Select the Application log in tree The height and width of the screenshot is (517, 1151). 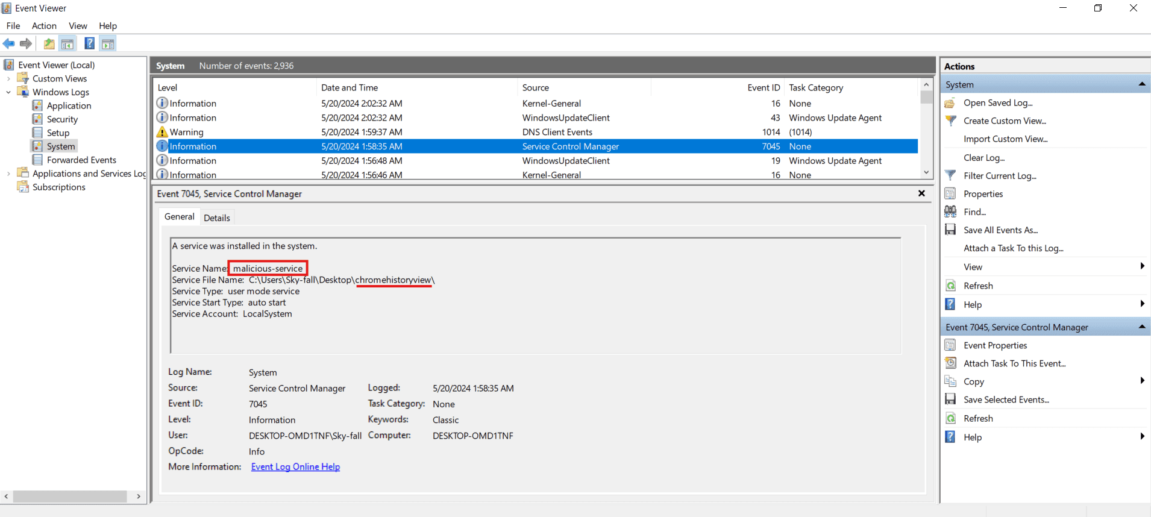(x=69, y=105)
